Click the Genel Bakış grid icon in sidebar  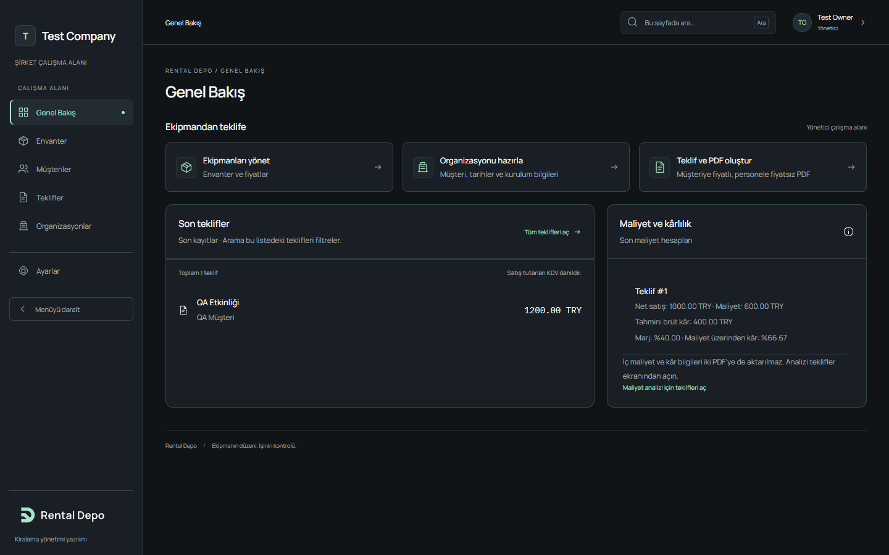(x=23, y=112)
